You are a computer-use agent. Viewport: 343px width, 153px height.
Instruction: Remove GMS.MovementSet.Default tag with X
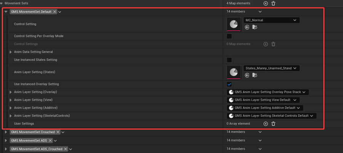tap(54, 12)
